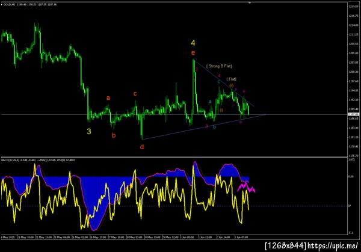The image size is (361, 252).
Task: Click the 1194.85 price axis label
Action: tap(354, 90)
